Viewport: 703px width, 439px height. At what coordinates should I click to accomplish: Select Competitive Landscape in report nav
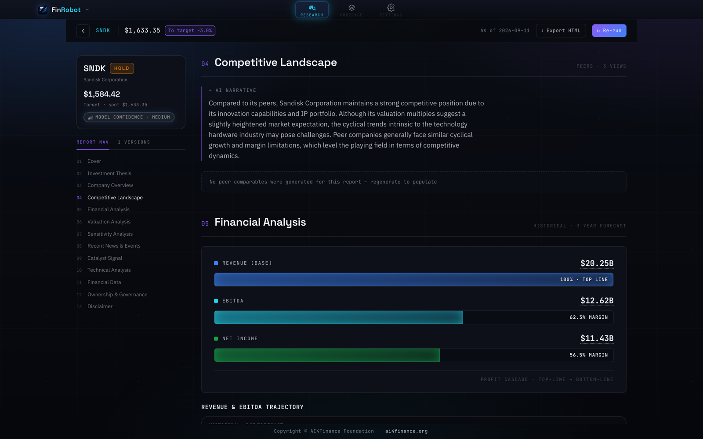[x=115, y=198]
